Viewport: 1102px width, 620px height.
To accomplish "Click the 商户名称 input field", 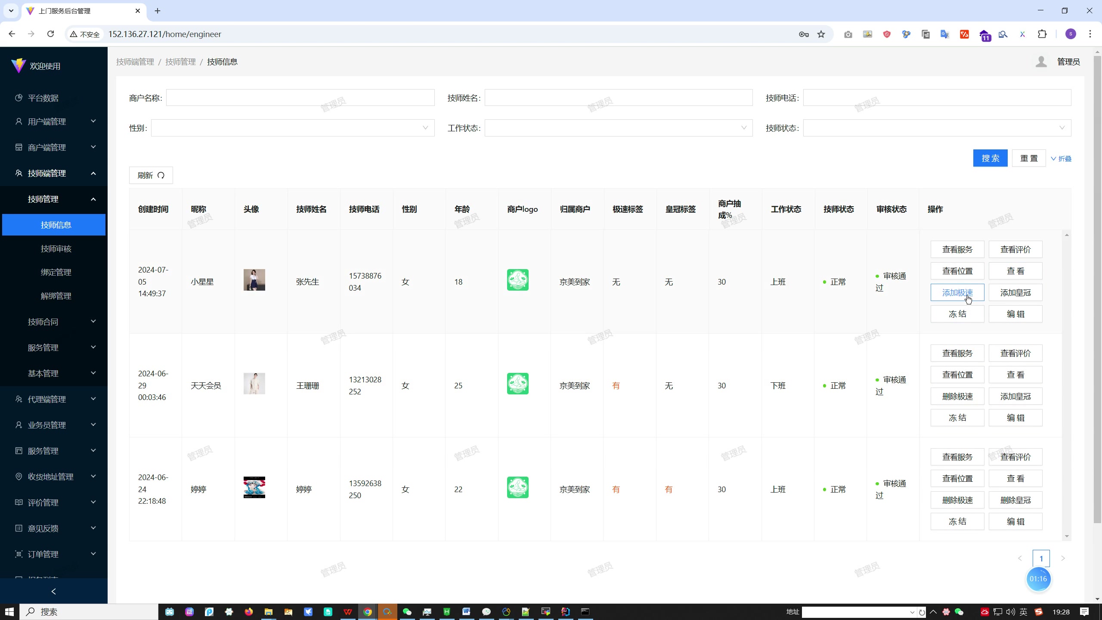I will point(300,98).
